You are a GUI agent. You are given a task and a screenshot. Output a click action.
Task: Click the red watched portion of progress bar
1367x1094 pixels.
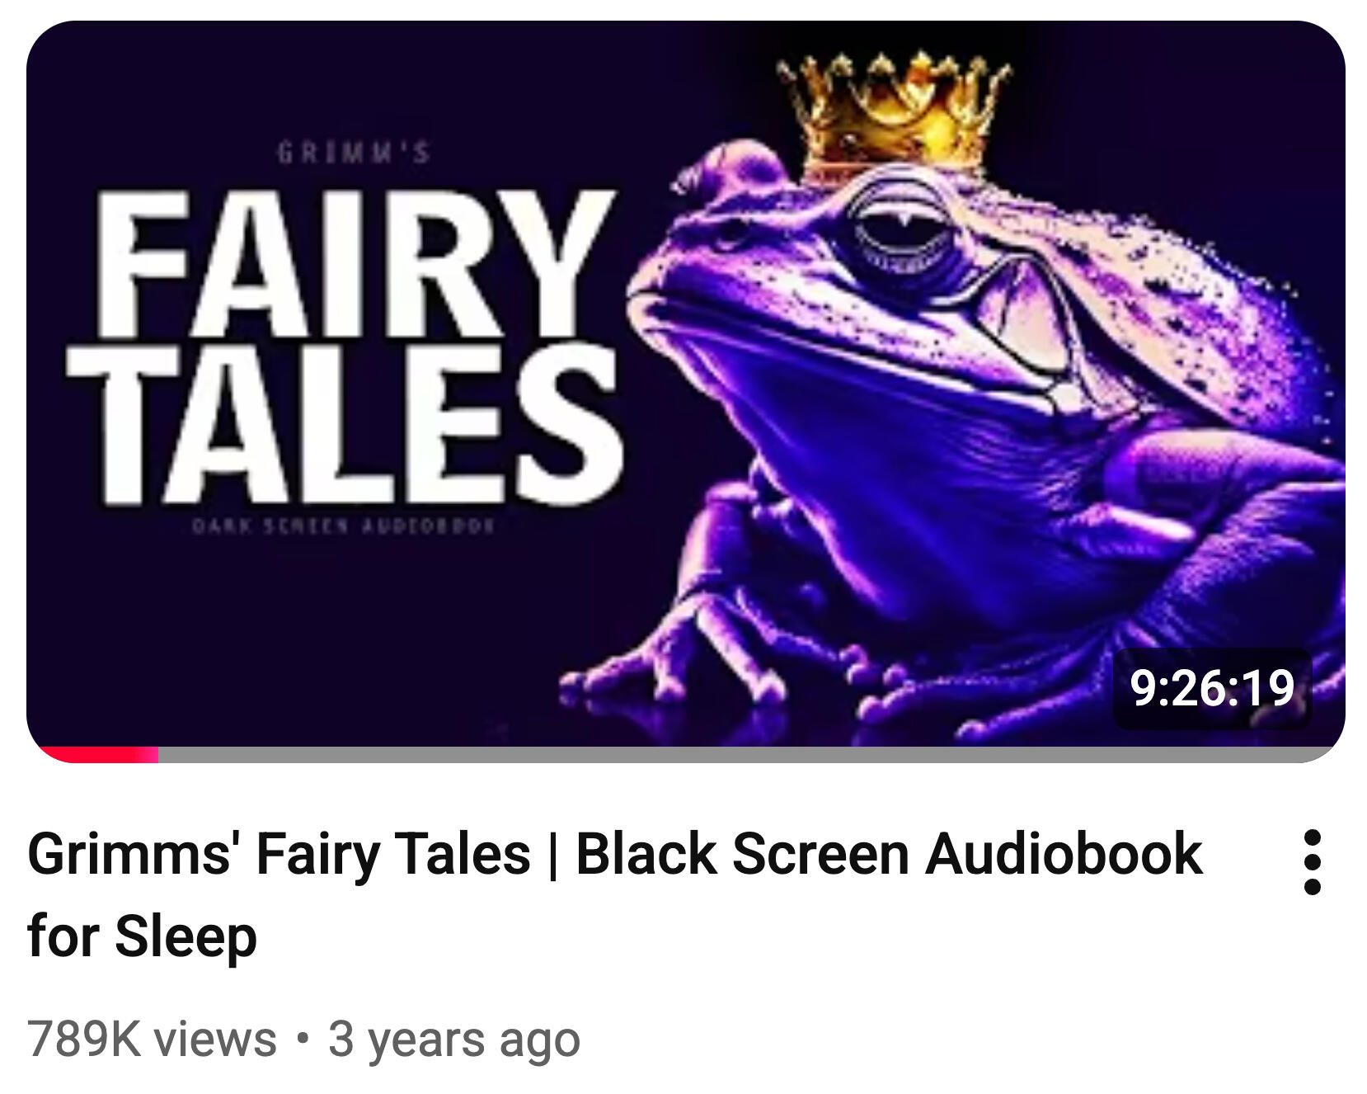click(x=98, y=754)
